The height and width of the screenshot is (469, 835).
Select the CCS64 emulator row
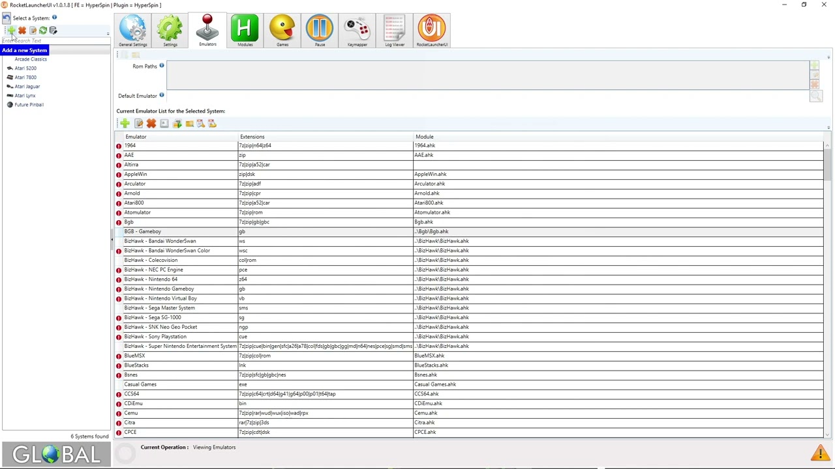469,394
